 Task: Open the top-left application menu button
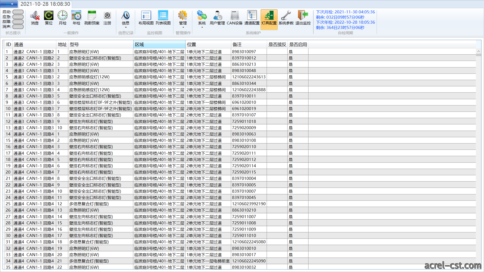tap(9, 4)
